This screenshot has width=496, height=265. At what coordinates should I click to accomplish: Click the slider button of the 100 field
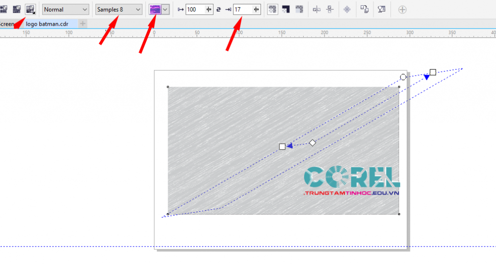(209, 10)
